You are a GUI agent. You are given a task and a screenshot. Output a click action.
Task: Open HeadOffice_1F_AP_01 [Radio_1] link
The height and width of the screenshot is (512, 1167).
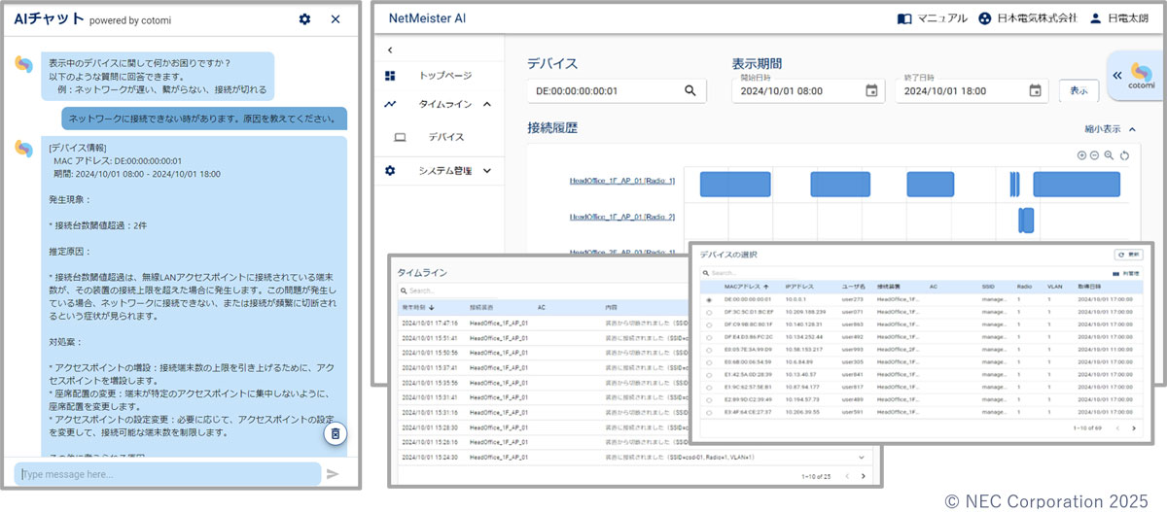(x=622, y=182)
